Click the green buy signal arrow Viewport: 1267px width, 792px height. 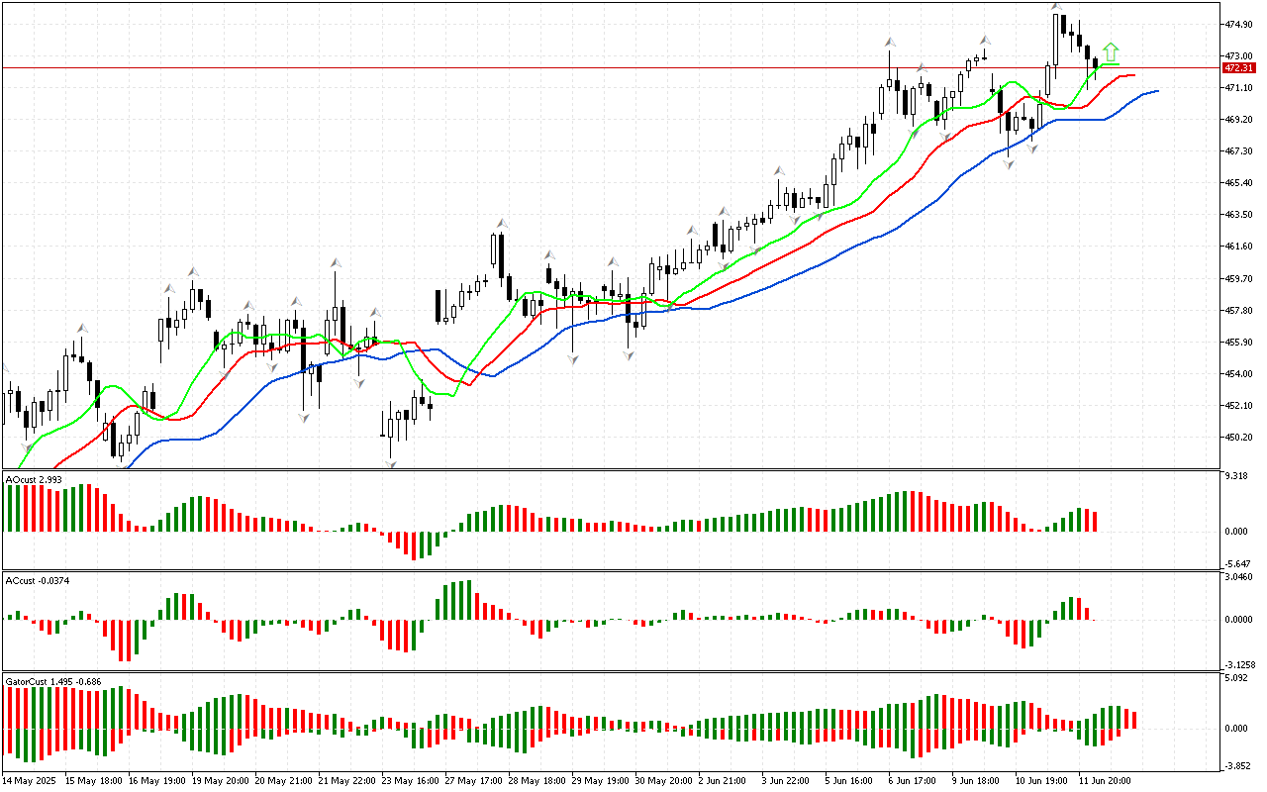(1111, 50)
